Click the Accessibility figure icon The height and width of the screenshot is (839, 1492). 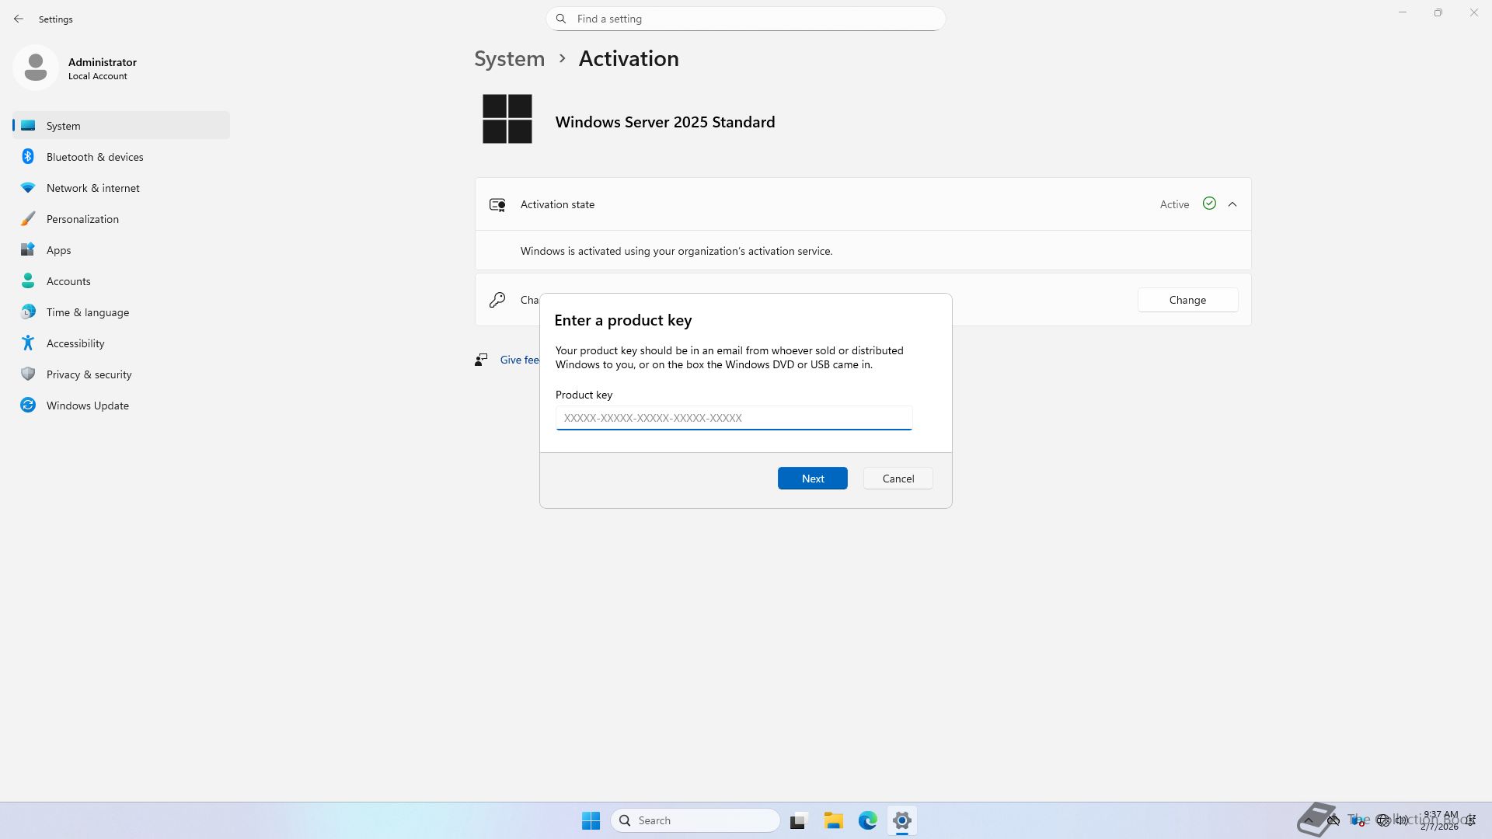pyautogui.click(x=28, y=343)
